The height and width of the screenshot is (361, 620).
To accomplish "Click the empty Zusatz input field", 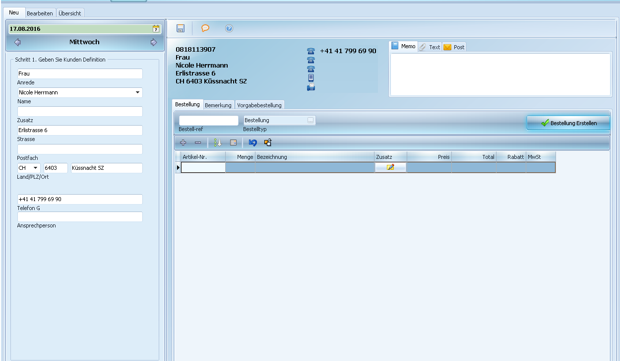I will tap(80, 111).
